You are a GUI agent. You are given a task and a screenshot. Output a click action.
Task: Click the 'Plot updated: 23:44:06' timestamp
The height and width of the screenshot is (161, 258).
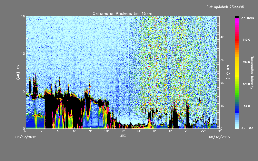click(225, 7)
